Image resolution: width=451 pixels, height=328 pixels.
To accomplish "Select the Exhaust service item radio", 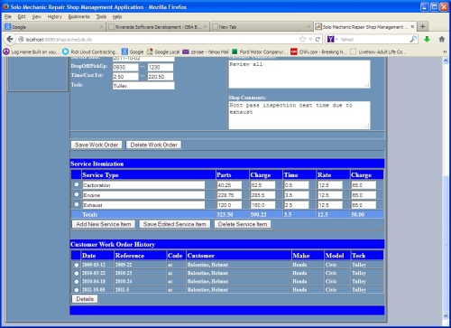I will (x=77, y=204).
